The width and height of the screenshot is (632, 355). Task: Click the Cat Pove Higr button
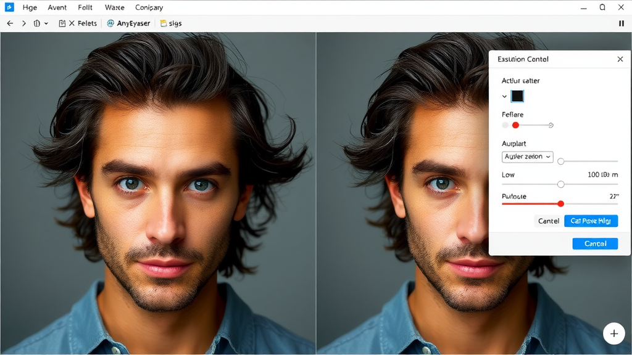point(591,221)
